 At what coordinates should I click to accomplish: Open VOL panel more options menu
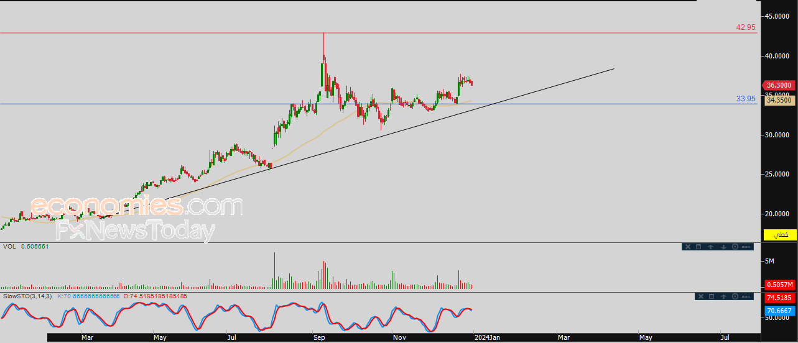(746, 247)
